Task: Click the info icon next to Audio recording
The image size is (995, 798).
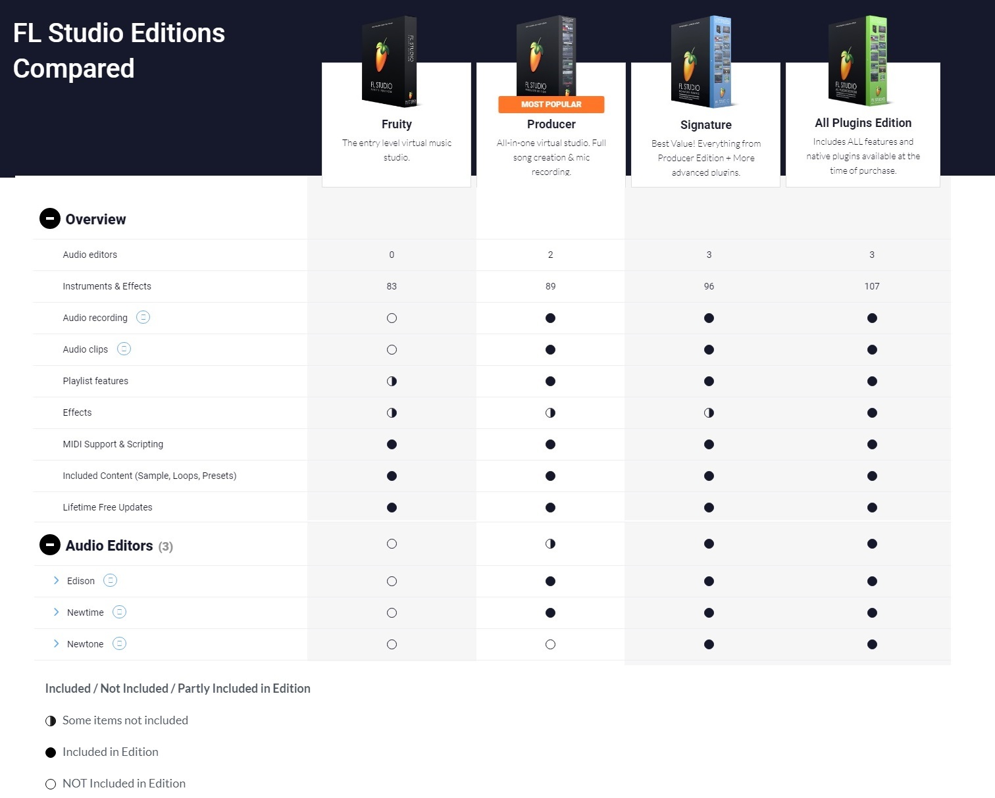Action: coord(143,317)
